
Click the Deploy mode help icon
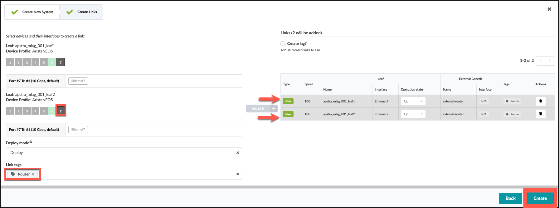click(31, 142)
